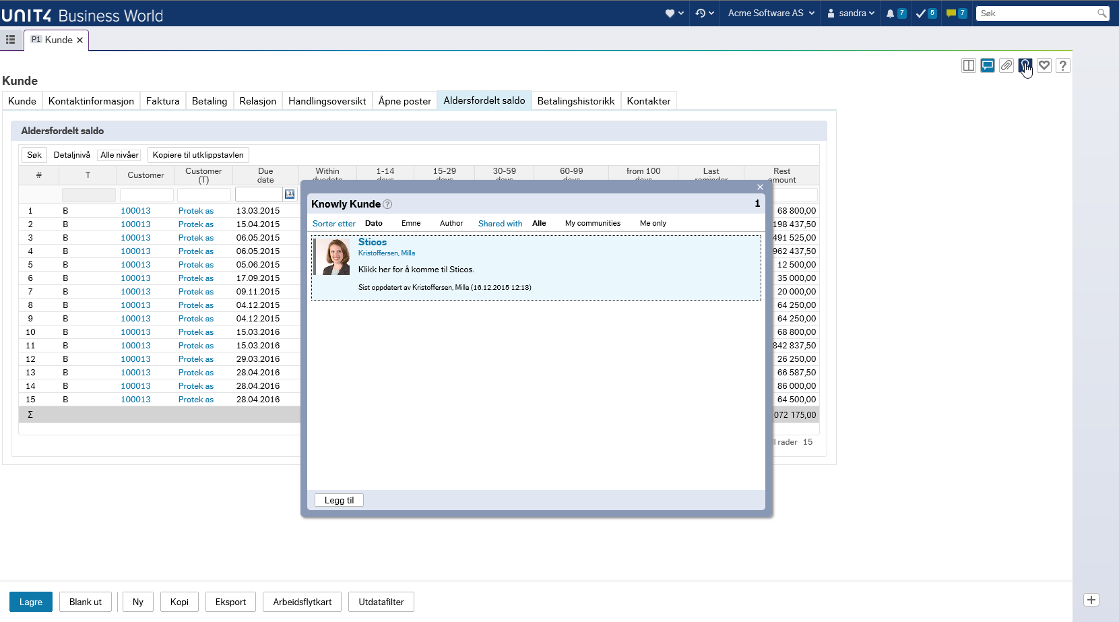Open the comments speech bubble icon

pyautogui.click(x=988, y=65)
